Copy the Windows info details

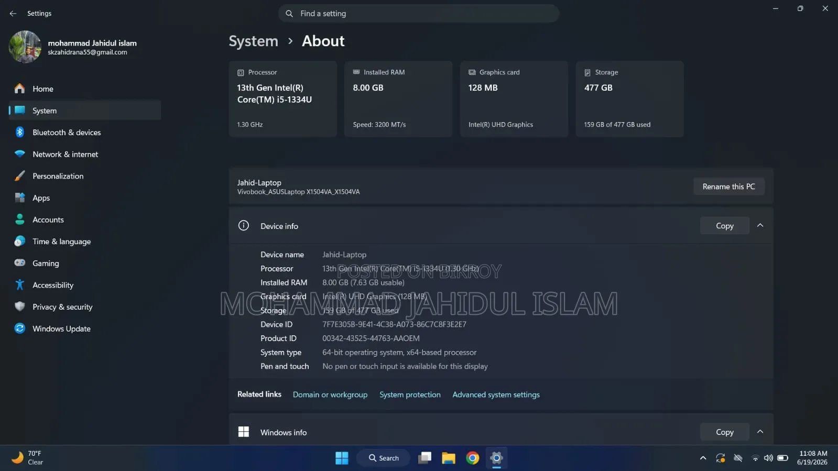pos(725,432)
